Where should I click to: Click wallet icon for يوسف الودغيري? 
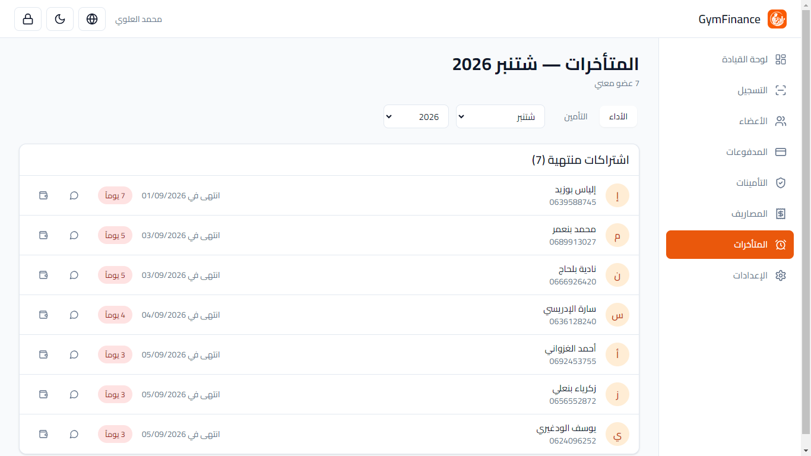click(x=43, y=434)
